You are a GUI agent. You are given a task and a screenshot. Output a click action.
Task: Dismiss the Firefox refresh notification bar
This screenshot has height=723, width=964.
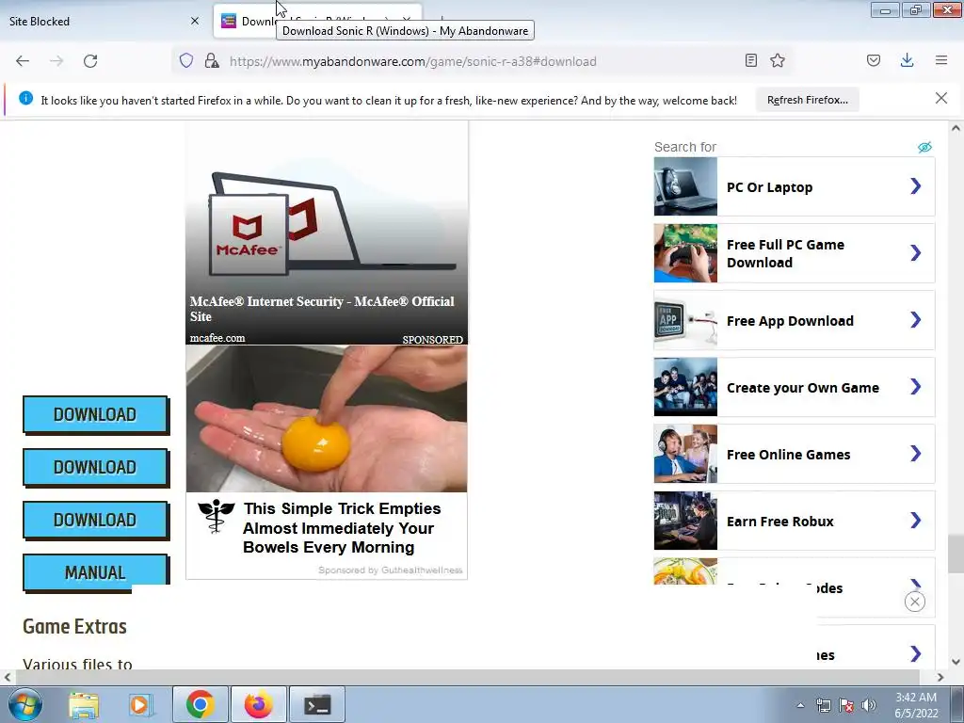(x=941, y=98)
